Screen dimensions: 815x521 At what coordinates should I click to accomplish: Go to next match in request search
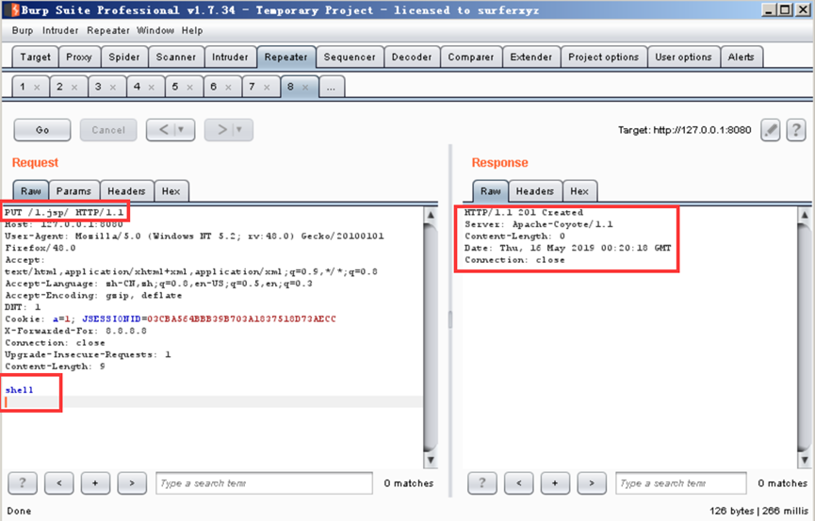(132, 483)
